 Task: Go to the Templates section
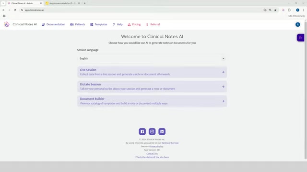(99, 24)
